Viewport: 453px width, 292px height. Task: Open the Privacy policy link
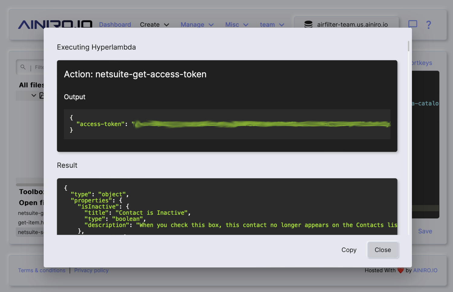coord(91,270)
